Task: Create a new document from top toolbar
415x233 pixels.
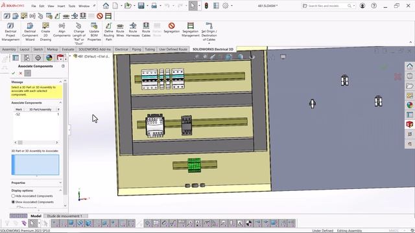Action: (x=115, y=6)
